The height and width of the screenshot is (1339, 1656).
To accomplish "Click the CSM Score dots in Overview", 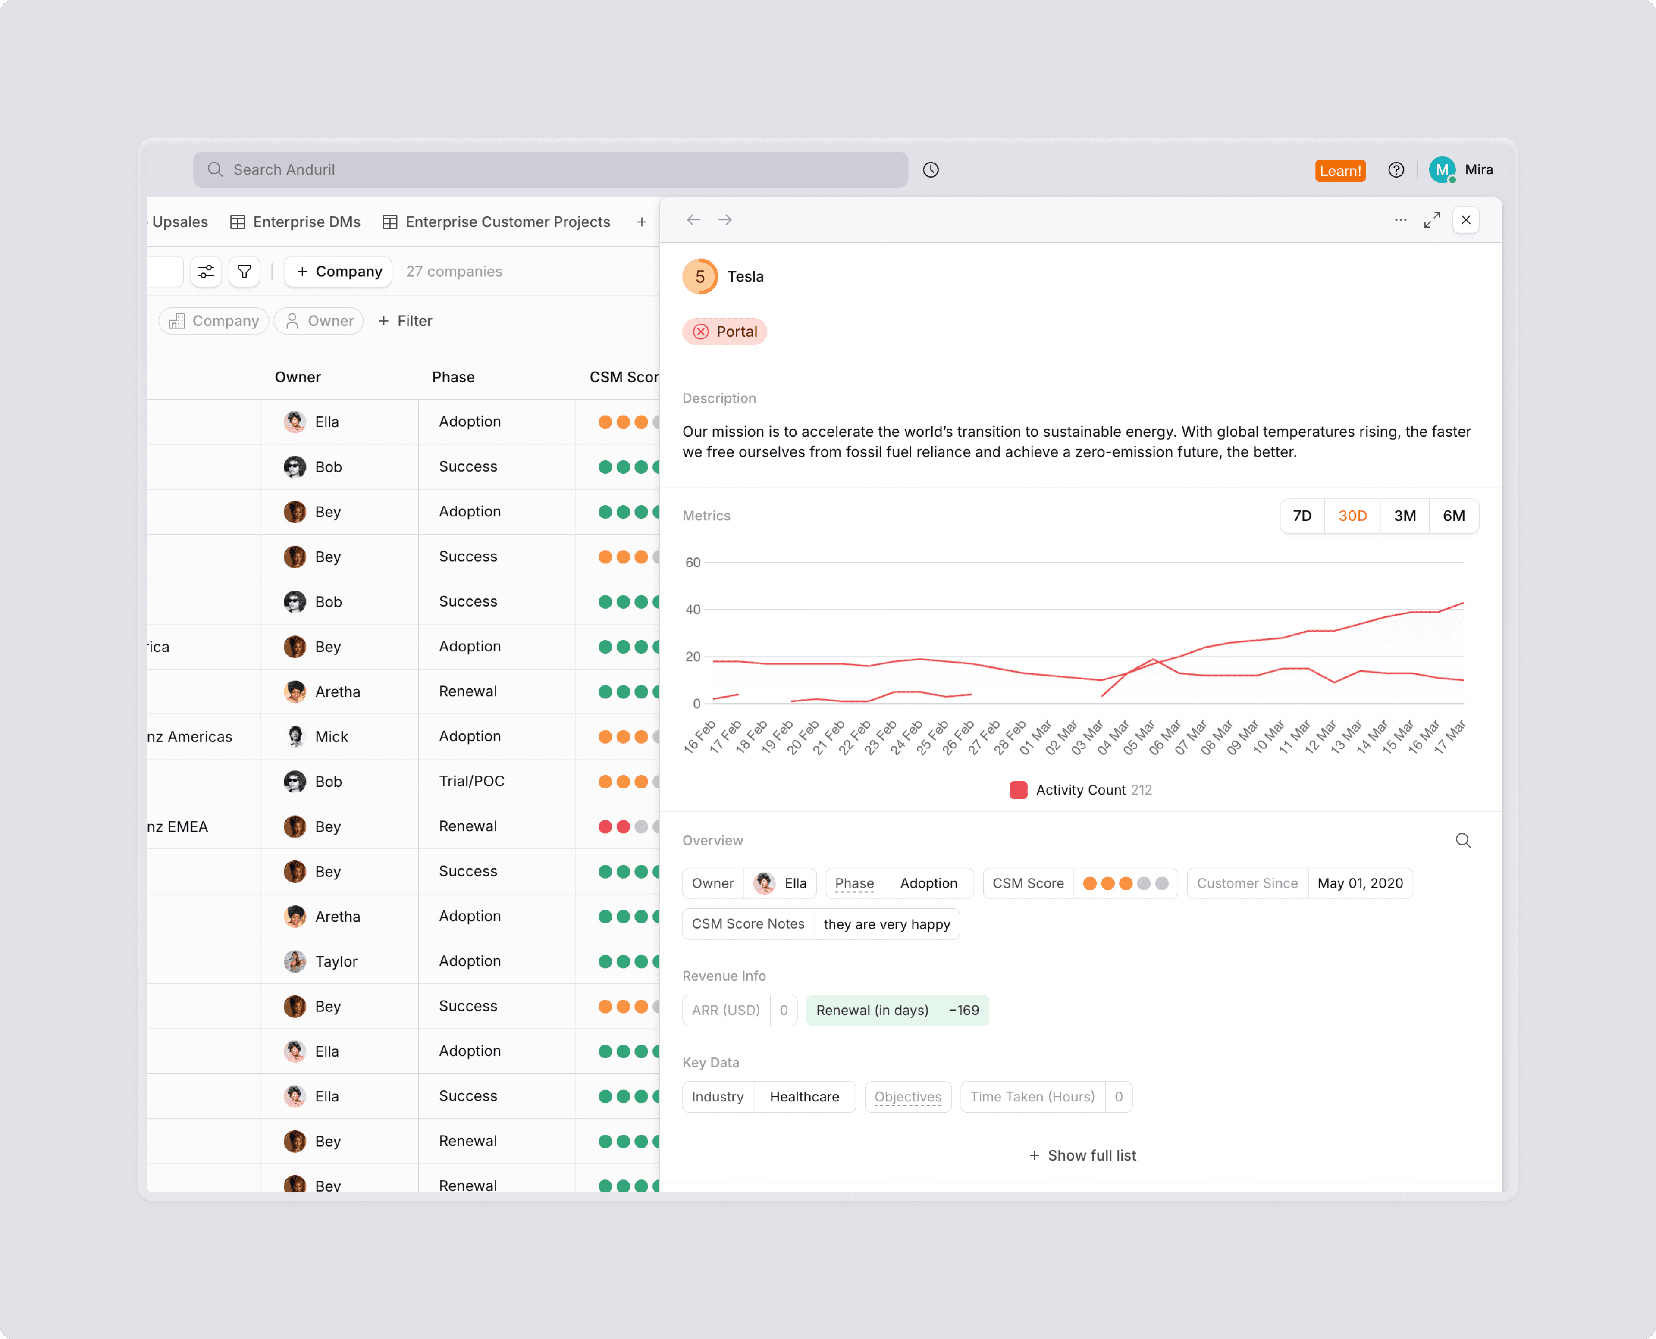I will tap(1126, 884).
